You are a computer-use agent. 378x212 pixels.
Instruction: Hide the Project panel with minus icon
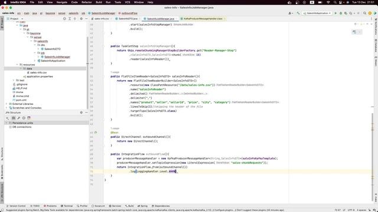coord(86,18)
